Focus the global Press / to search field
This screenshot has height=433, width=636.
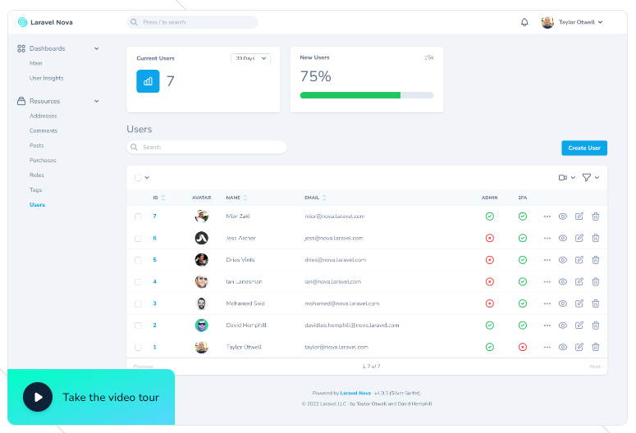click(x=192, y=22)
